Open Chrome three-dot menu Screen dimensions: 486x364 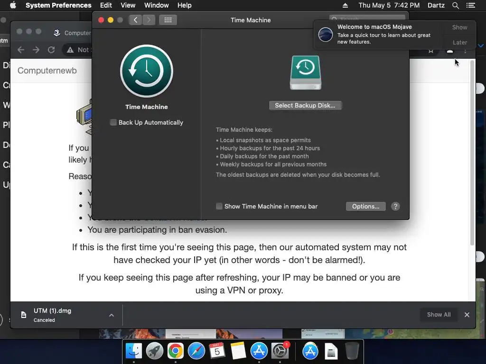pyautogui.click(x=465, y=51)
